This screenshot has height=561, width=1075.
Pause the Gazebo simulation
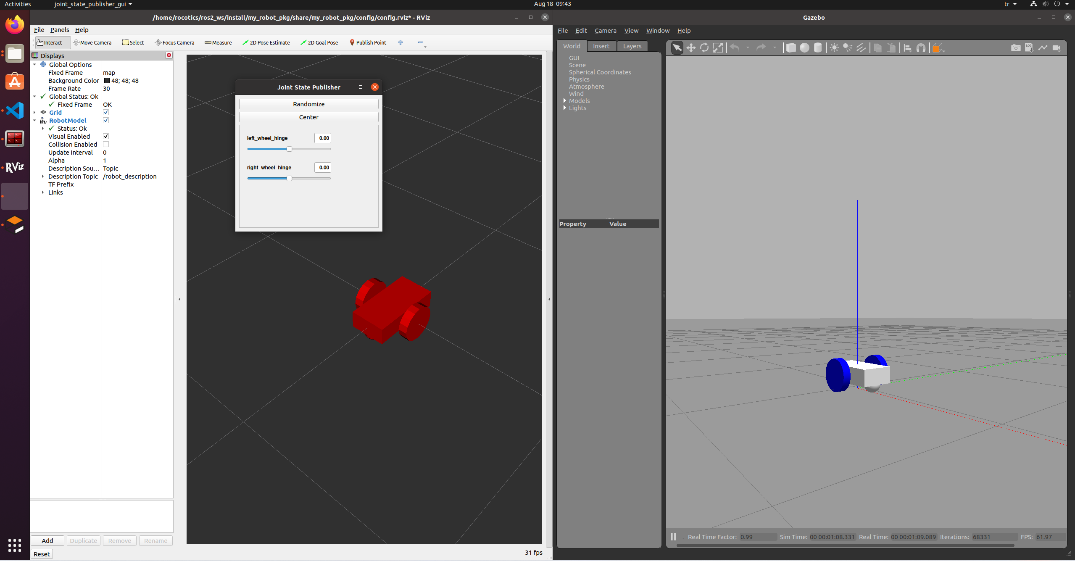[x=673, y=537]
